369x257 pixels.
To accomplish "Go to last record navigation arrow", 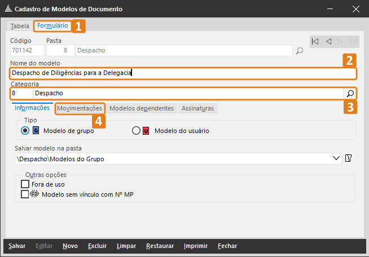I will point(353,42).
